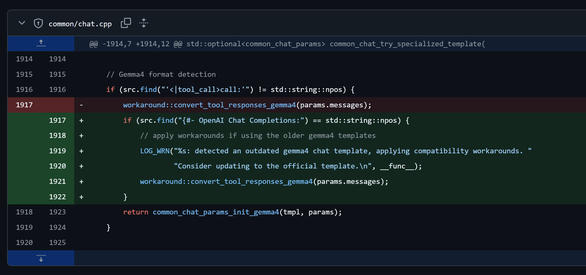Select new line number 1925

click(x=57, y=243)
